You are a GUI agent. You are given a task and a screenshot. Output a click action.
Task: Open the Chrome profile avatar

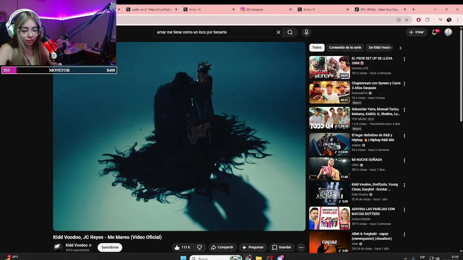(449, 19)
